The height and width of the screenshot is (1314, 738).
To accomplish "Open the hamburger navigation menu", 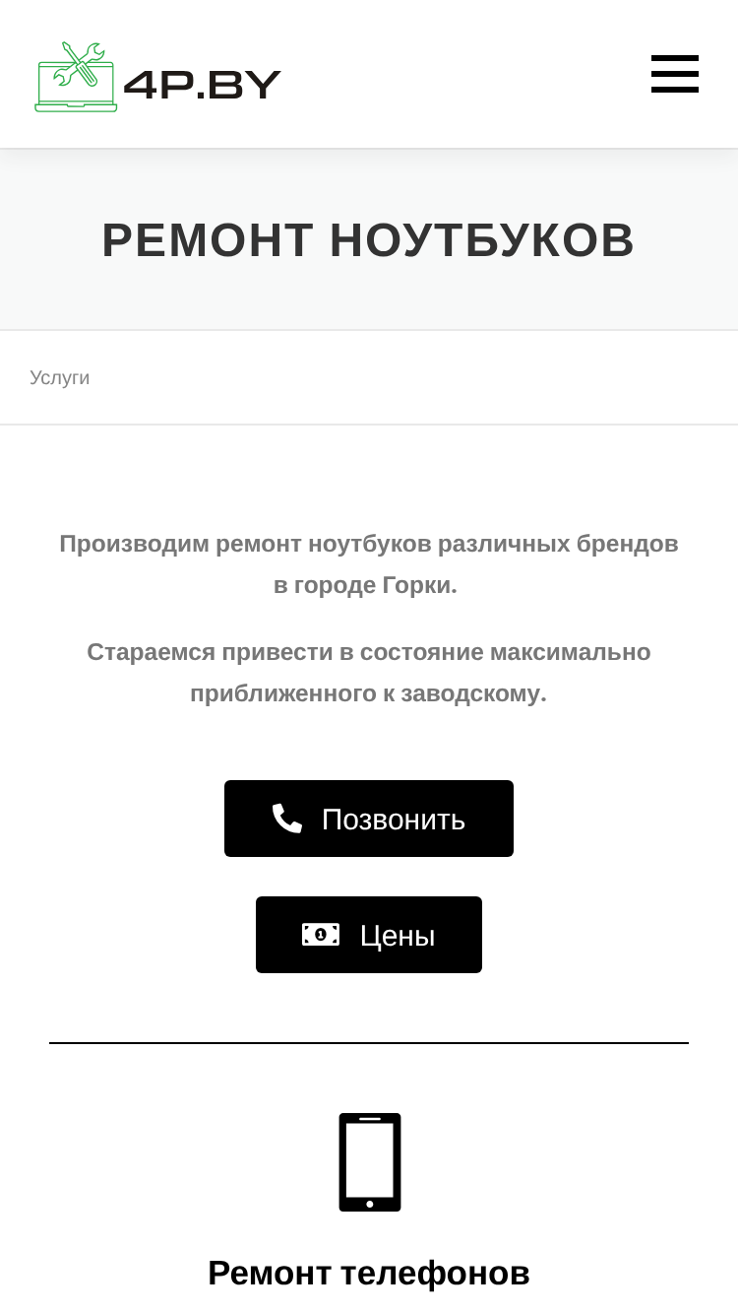I will click(675, 74).
